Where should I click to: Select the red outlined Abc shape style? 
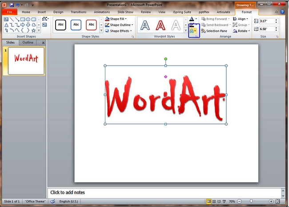(92, 25)
